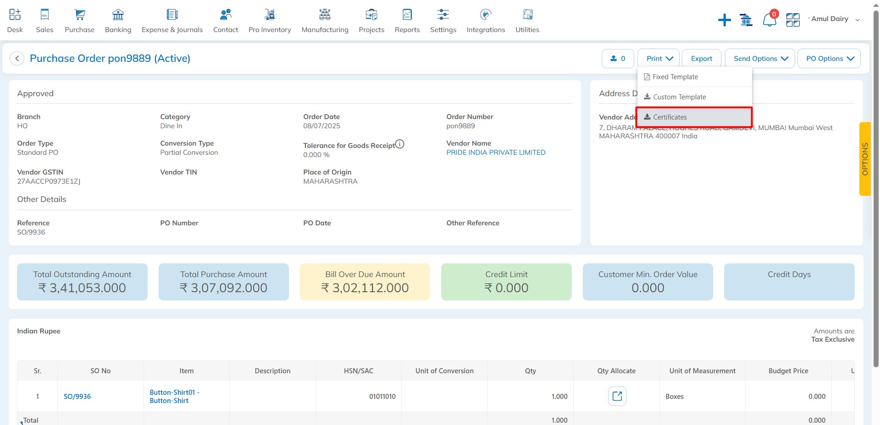
Task: Click the Order Number value pon9889
Action: pyautogui.click(x=460, y=126)
